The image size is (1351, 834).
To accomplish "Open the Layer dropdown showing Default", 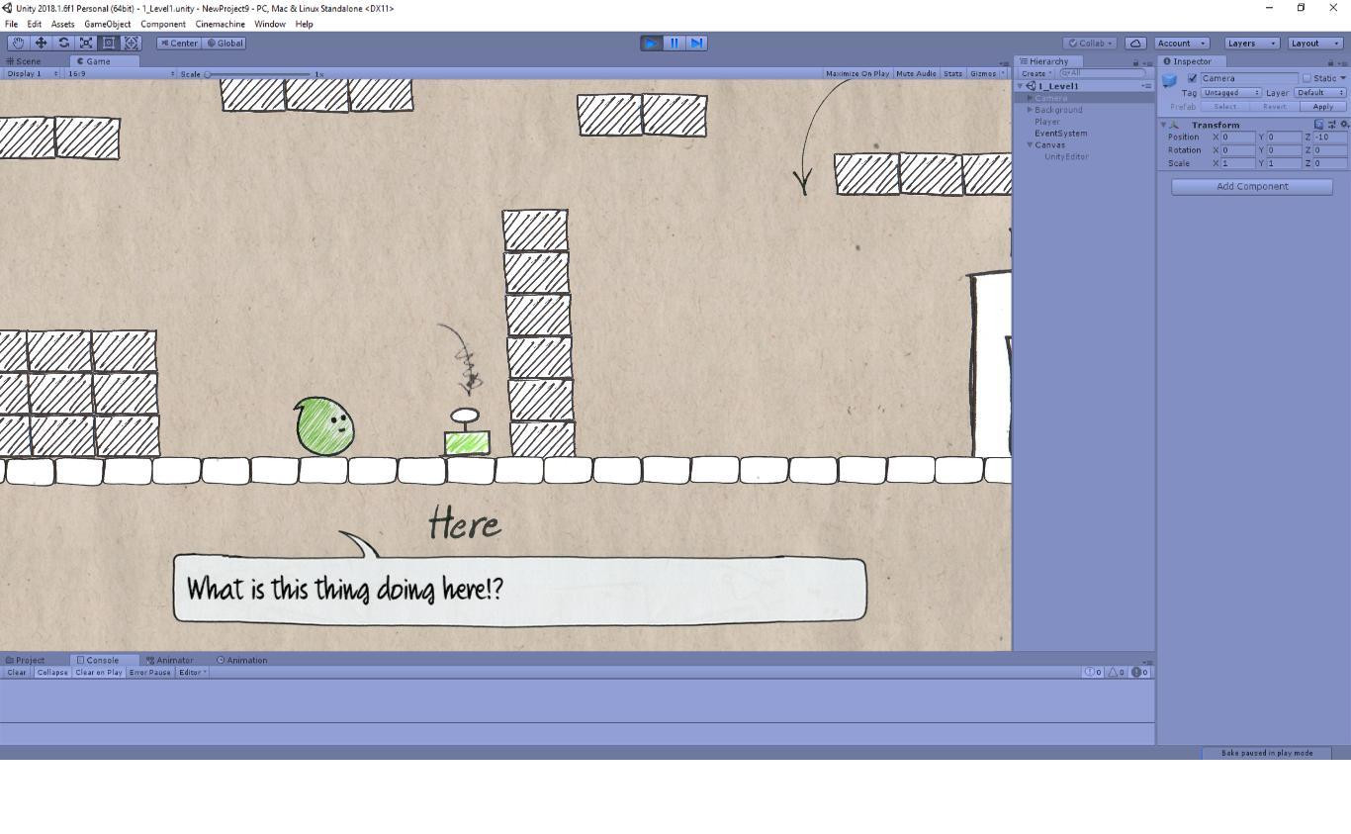I will (x=1320, y=92).
